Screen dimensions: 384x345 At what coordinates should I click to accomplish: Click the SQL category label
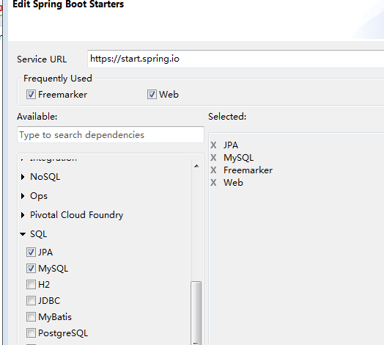click(x=38, y=234)
